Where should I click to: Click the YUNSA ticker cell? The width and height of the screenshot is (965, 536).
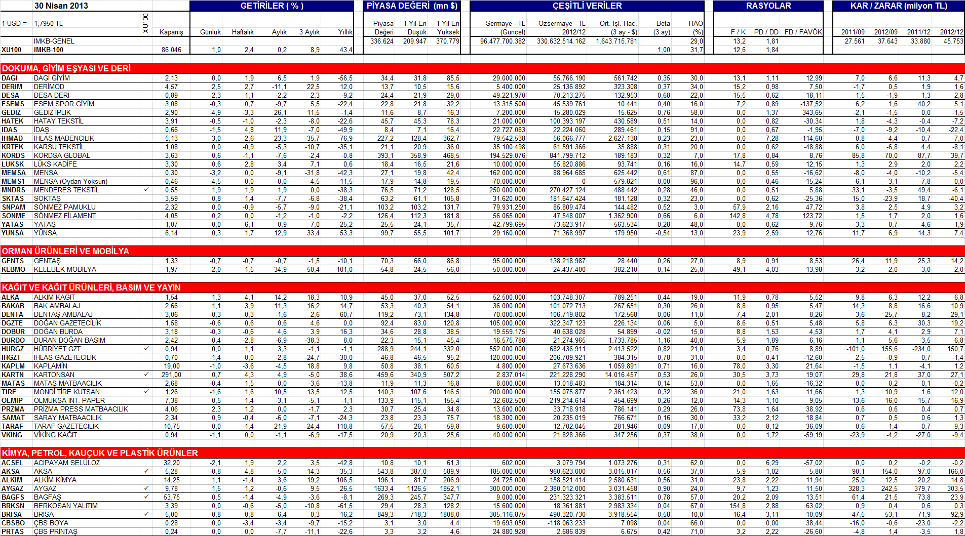(x=13, y=233)
